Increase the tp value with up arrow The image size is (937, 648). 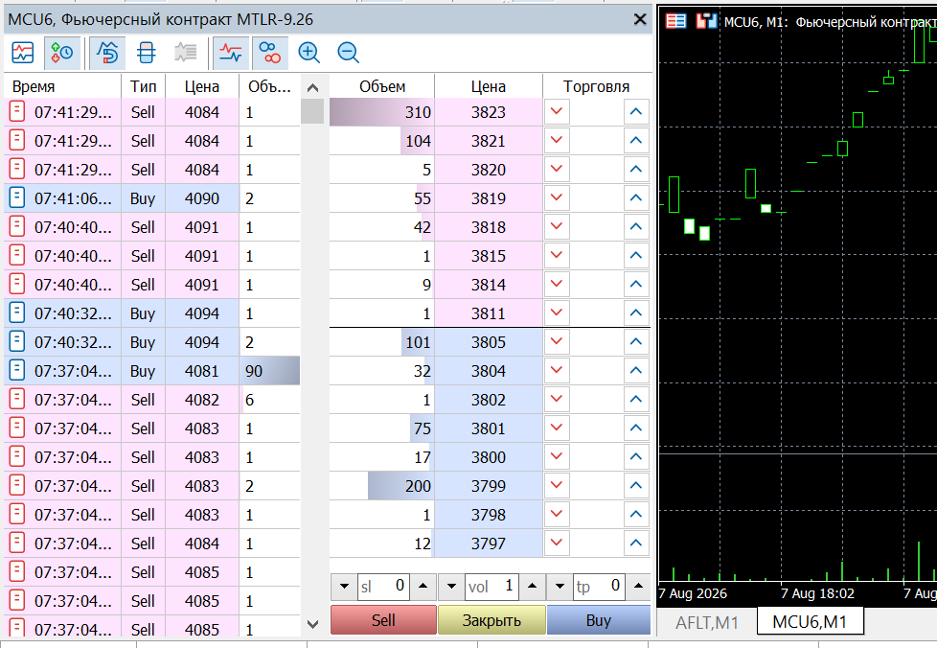click(x=638, y=587)
